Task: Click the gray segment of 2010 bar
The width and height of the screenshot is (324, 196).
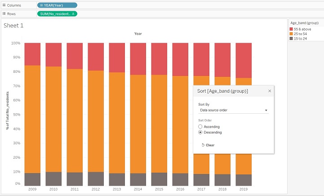Action: click(x=53, y=179)
